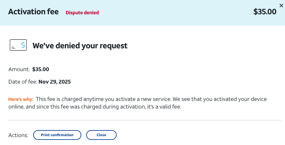The width and height of the screenshot is (285, 145).
Task: Click the Date of fee label
Action: [23, 82]
